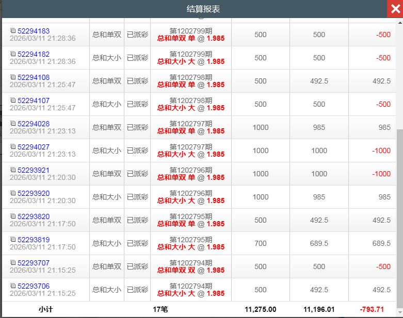Image resolution: width=403 pixels, height=318 pixels.
Task: Click subtotal label 小计
Action: pos(46,310)
